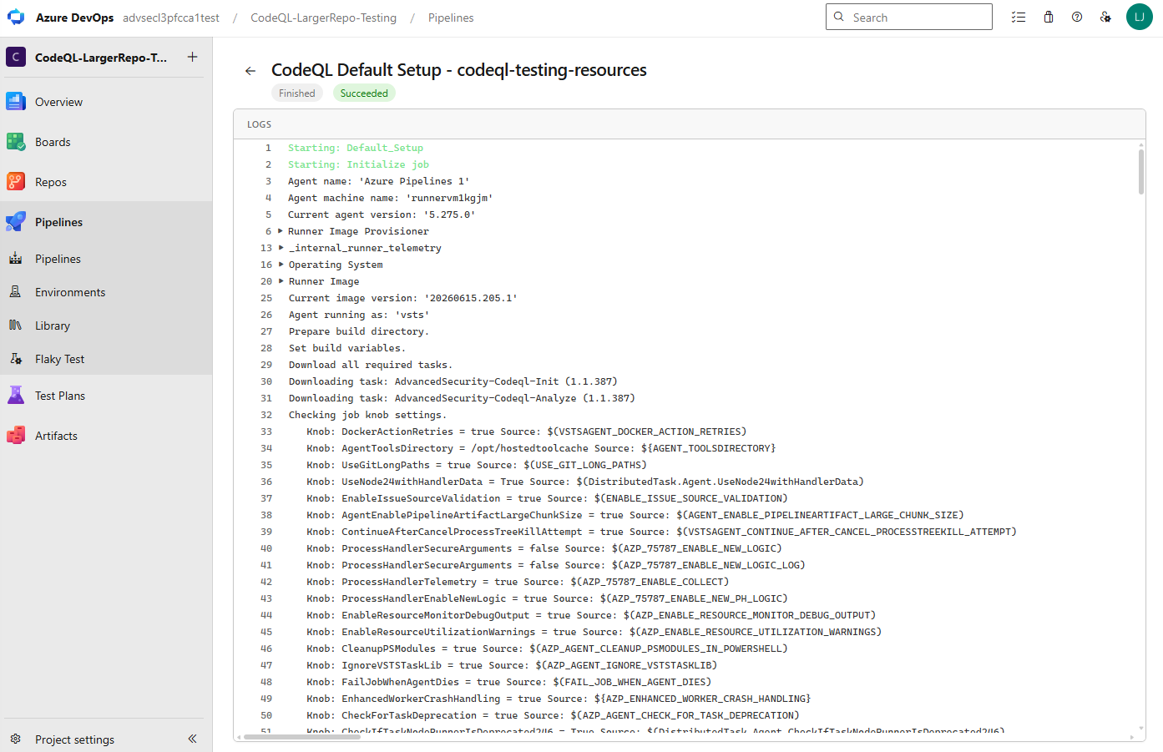Open the Overview hub icon
The width and height of the screenshot is (1163, 752).
[16, 102]
